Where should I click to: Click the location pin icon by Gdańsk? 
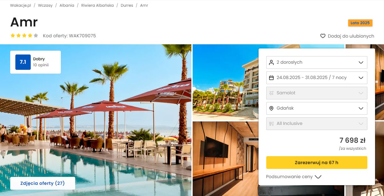coord(271,108)
